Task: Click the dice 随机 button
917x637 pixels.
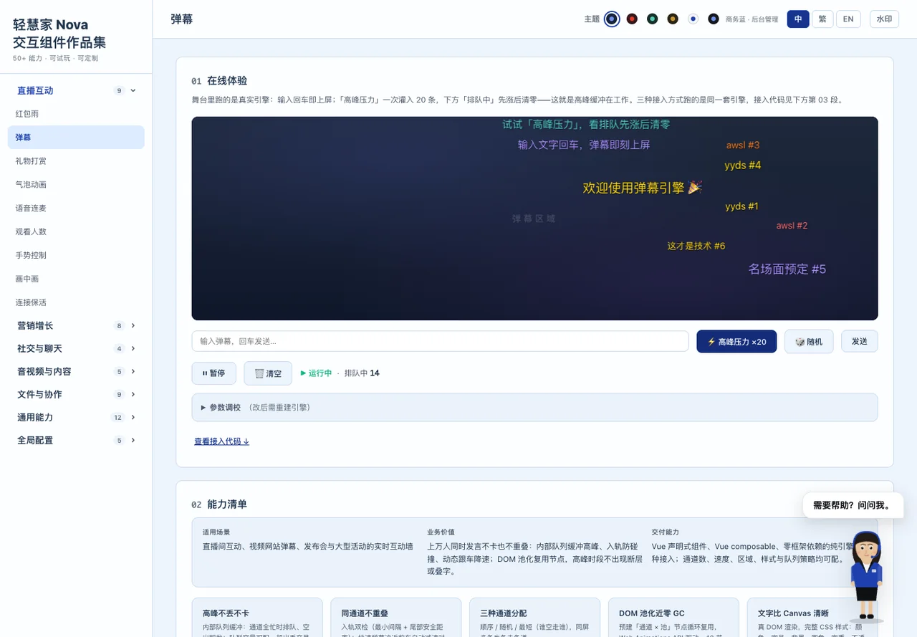Action: click(809, 342)
